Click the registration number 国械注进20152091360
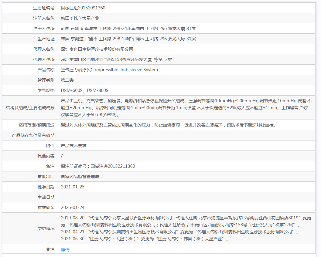This screenshot has width=321, height=257. tap(83, 8)
